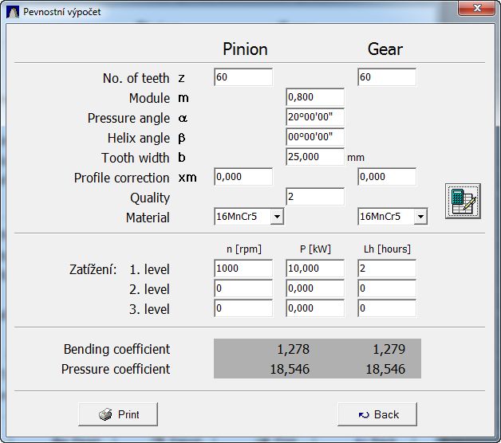Click the calculator calculate icon button
Image resolution: width=501 pixels, height=443 pixels.
pos(463,201)
